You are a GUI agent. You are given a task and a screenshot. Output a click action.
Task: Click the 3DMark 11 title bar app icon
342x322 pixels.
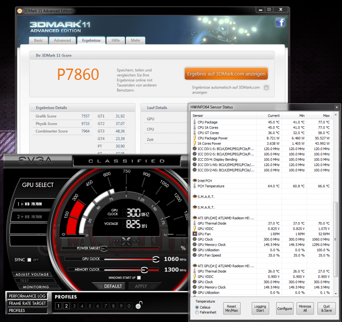(x=20, y=11)
